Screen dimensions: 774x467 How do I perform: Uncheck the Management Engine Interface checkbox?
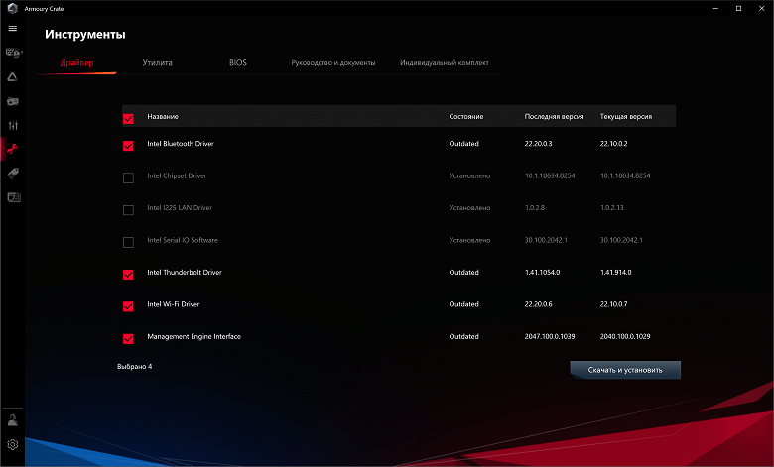(128, 338)
